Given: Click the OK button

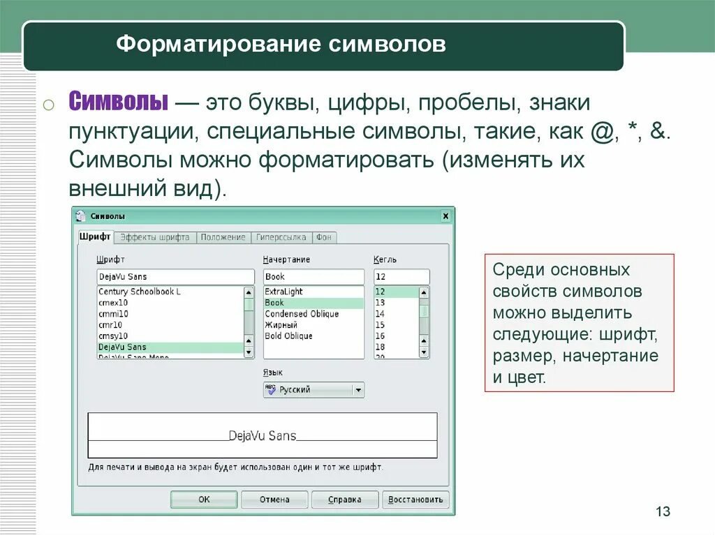Looking at the screenshot, I should [204, 499].
